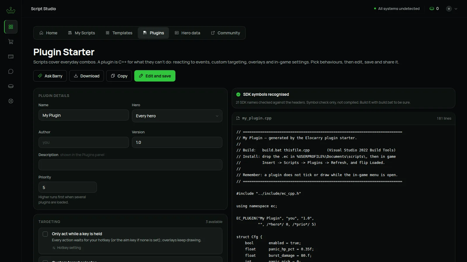This screenshot has height=262, width=467.
Task: Click the Ask Barry button
Action: tap(50, 76)
